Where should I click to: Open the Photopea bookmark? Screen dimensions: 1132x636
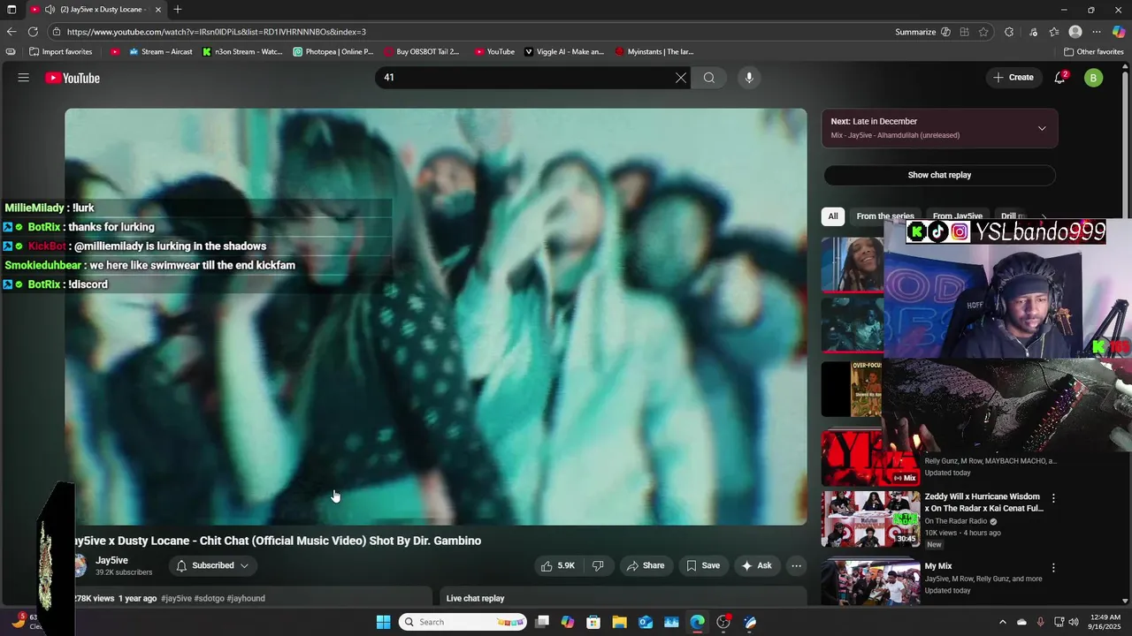click(x=333, y=52)
